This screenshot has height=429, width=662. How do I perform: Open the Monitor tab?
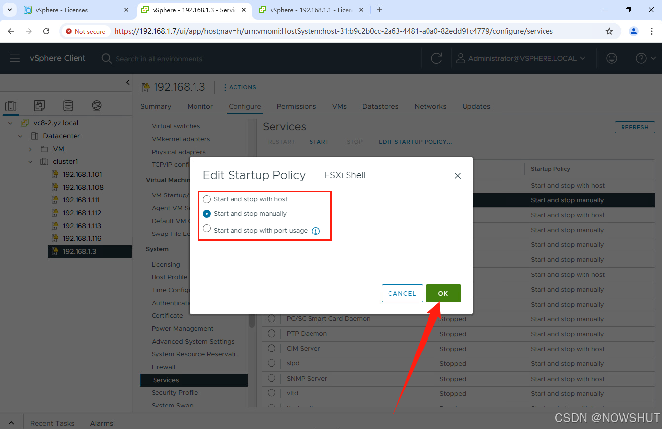[x=200, y=106]
